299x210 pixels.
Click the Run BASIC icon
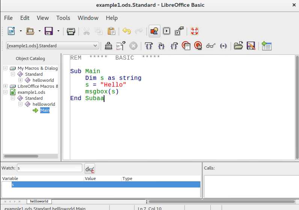click(121, 46)
